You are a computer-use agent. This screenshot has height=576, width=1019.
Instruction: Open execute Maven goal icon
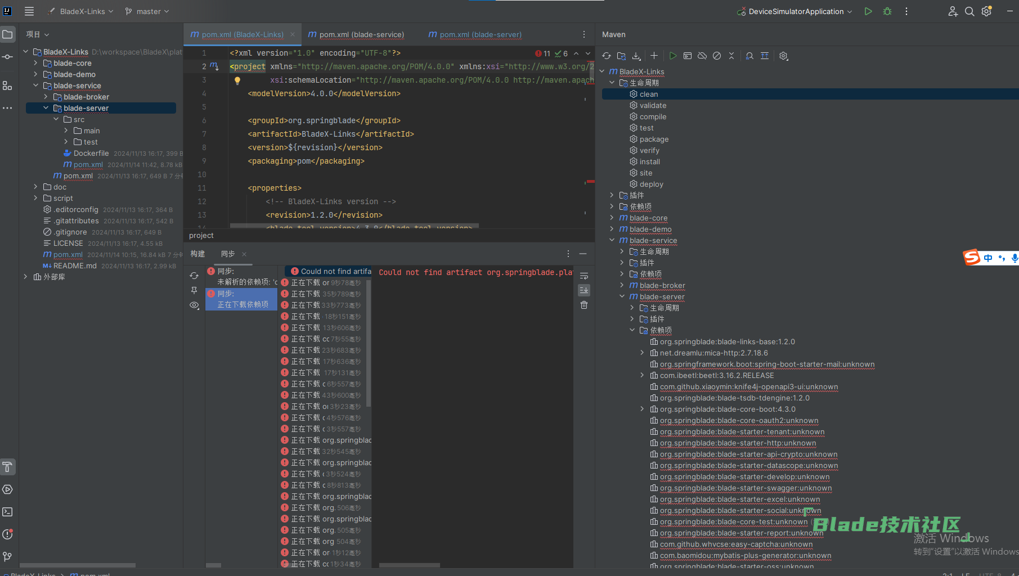click(x=688, y=56)
